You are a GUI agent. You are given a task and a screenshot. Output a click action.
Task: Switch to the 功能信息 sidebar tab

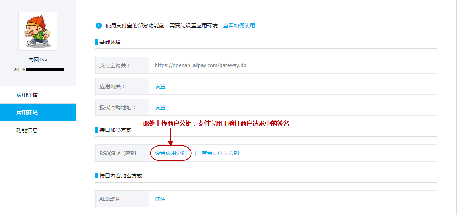point(38,130)
